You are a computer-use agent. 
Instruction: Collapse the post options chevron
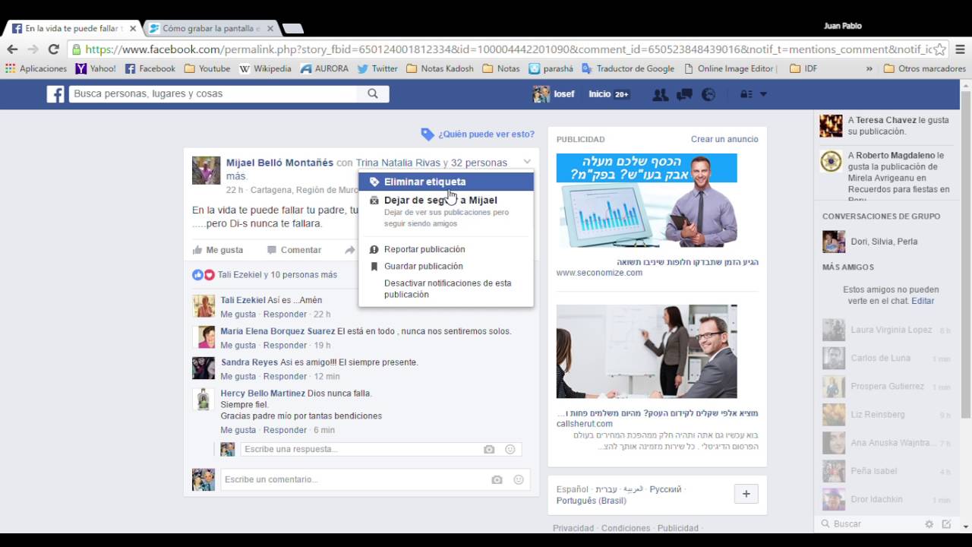coord(527,162)
